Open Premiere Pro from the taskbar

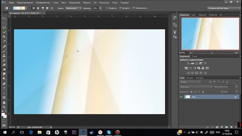coord(74,132)
